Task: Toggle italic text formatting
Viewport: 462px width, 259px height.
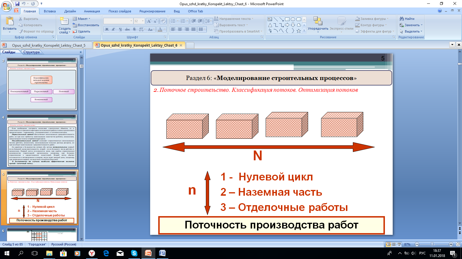Action: pyautogui.click(x=113, y=29)
